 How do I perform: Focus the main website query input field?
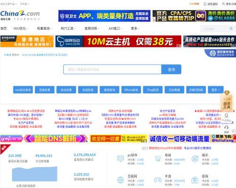[112, 70]
